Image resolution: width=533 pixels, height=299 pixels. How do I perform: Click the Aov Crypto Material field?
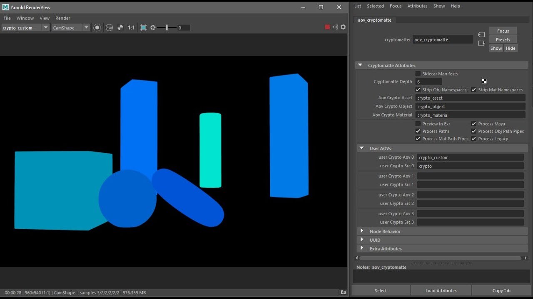click(470, 115)
